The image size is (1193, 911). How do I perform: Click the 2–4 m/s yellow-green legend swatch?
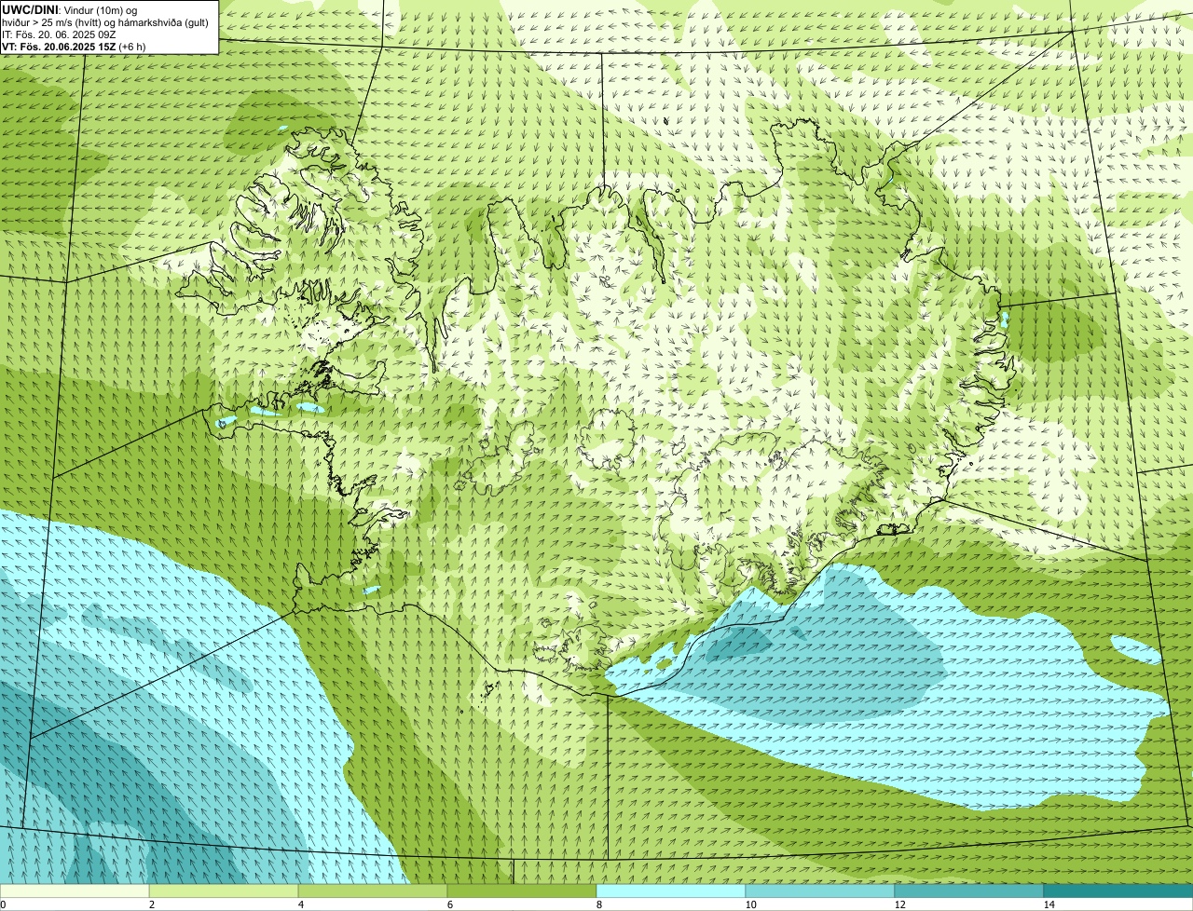[x=224, y=891]
